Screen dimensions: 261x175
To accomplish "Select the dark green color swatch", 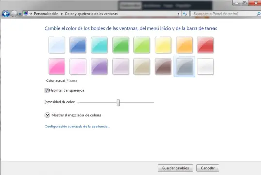I will click(120, 45).
